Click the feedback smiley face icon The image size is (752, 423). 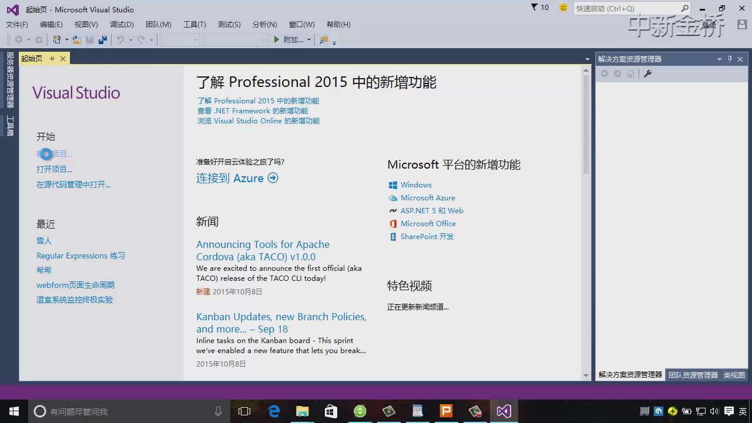click(563, 8)
